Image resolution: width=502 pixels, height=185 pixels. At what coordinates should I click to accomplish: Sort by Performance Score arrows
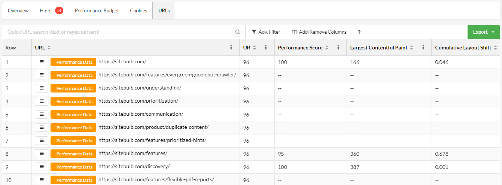[327, 48]
